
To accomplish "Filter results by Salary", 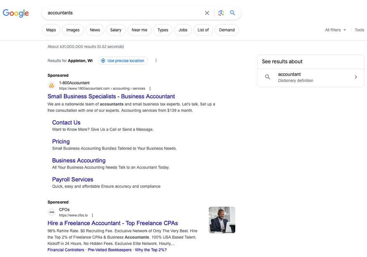I will pyautogui.click(x=115, y=30).
